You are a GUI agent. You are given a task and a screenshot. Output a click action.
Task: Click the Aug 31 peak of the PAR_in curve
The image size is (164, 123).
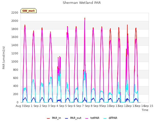pyautogui.click(x=25, y=25)
